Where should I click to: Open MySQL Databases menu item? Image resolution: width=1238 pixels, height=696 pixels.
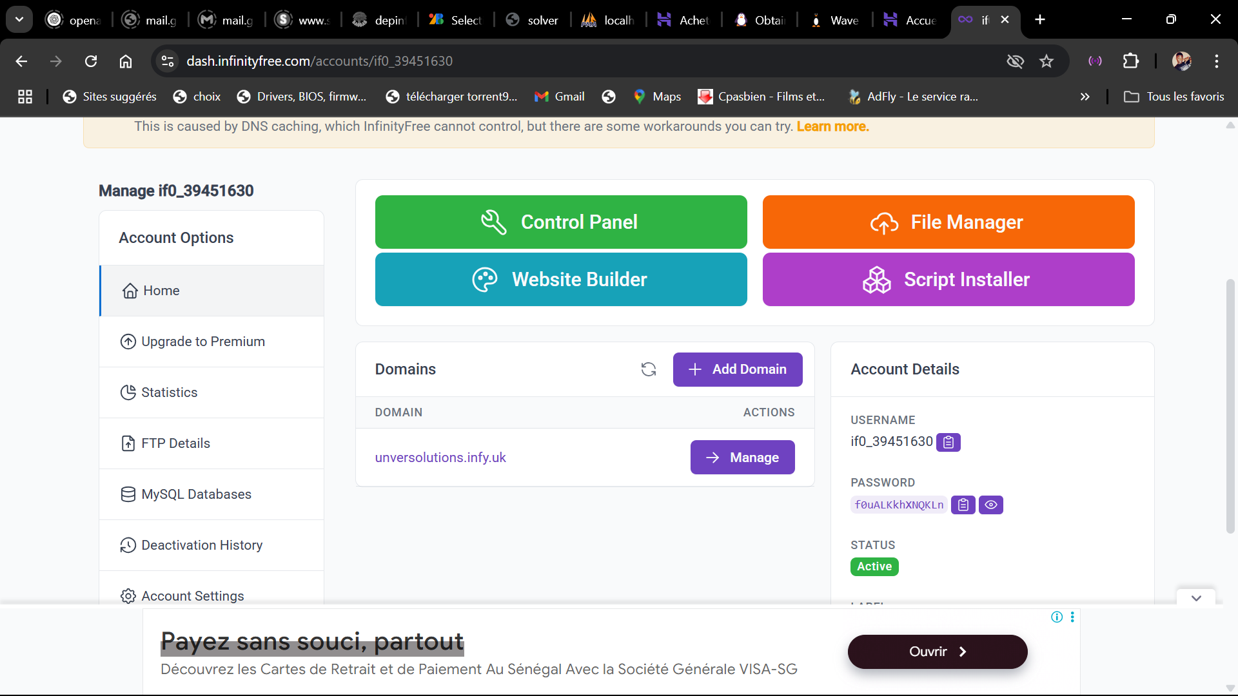pos(196,494)
